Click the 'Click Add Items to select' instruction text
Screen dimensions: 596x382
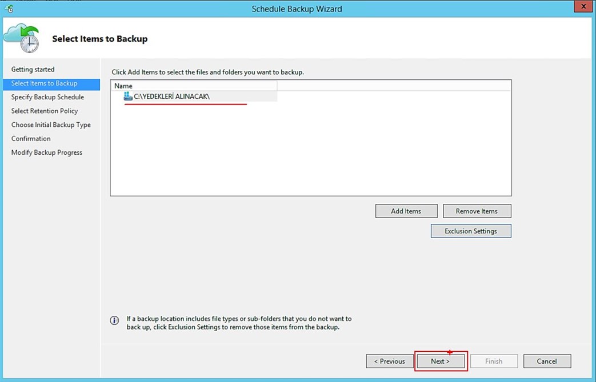(x=207, y=72)
